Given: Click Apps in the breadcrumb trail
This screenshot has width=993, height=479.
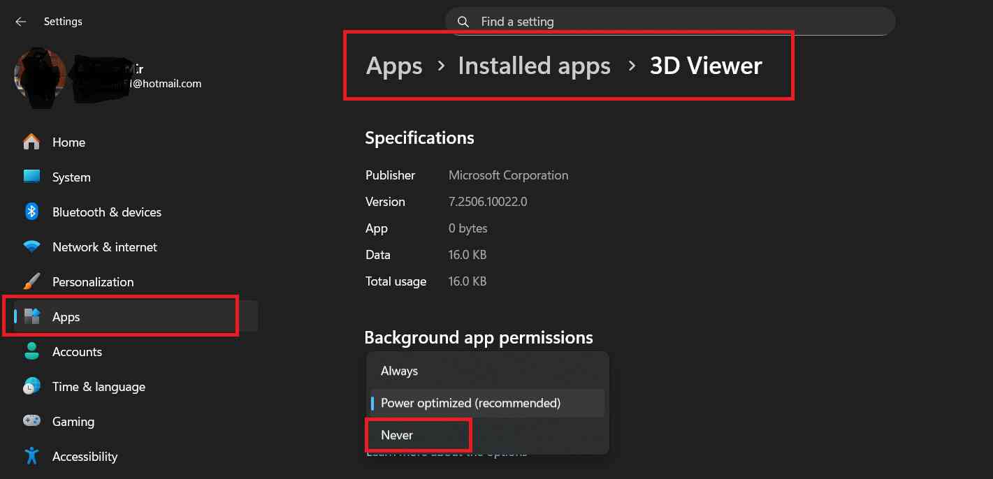Looking at the screenshot, I should tap(393, 65).
